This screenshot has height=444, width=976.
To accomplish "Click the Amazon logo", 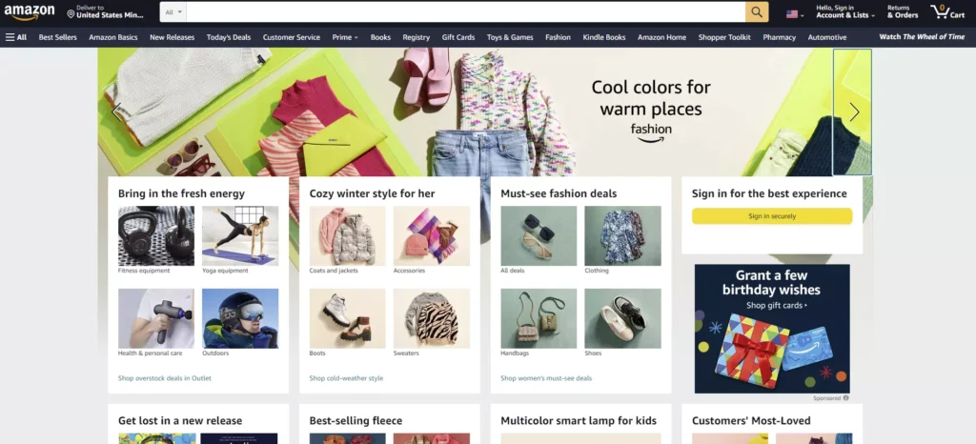I will [30, 12].
